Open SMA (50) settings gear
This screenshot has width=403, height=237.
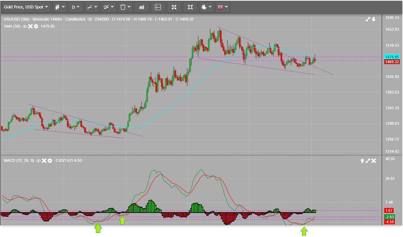click(36, 26)
